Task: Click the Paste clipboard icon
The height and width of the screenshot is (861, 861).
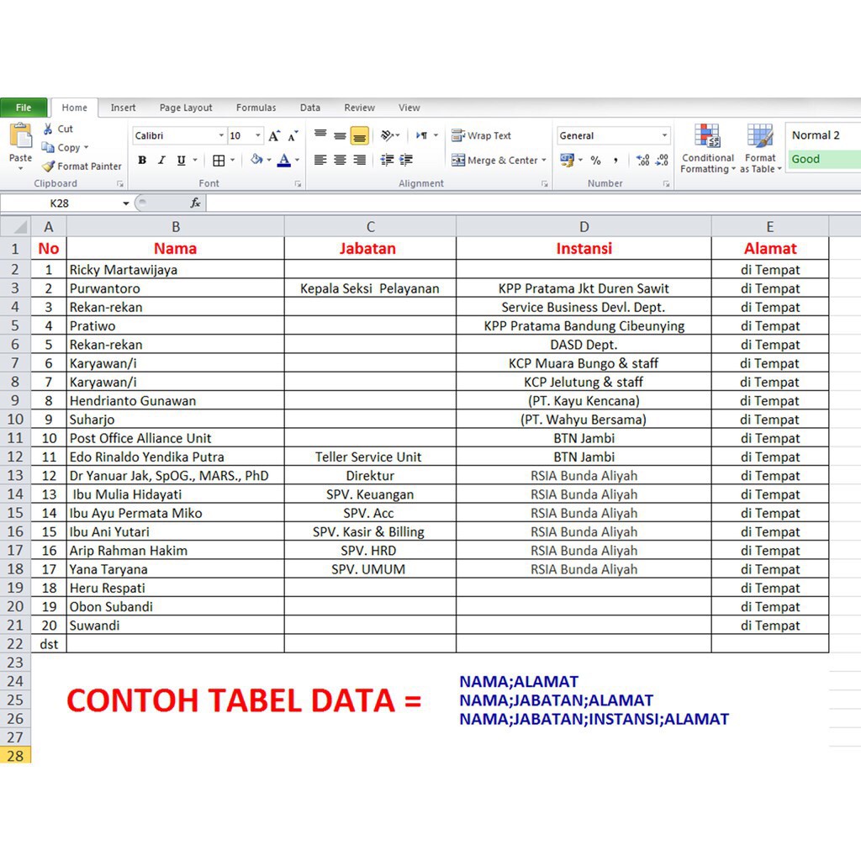Action: [x=20, y=137]
